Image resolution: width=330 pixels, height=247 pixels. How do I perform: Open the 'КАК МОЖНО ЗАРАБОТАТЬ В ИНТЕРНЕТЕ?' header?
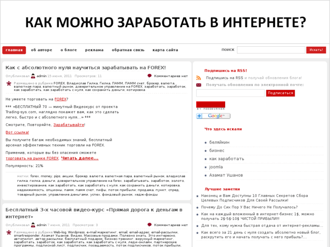tap(165, 22)
